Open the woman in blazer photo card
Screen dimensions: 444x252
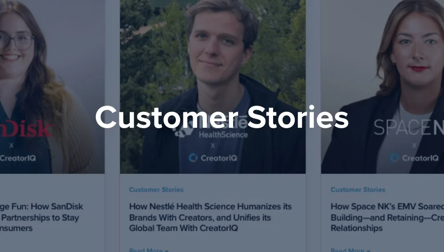click(383, 87)
